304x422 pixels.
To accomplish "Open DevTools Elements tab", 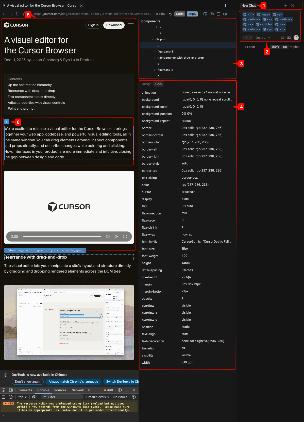I will pyautogui.click(x=25, y=390).
